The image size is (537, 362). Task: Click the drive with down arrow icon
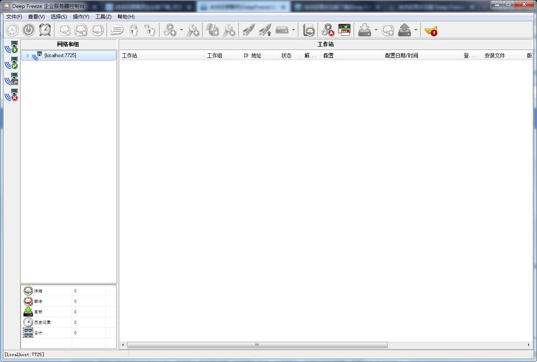click(365, 30)
